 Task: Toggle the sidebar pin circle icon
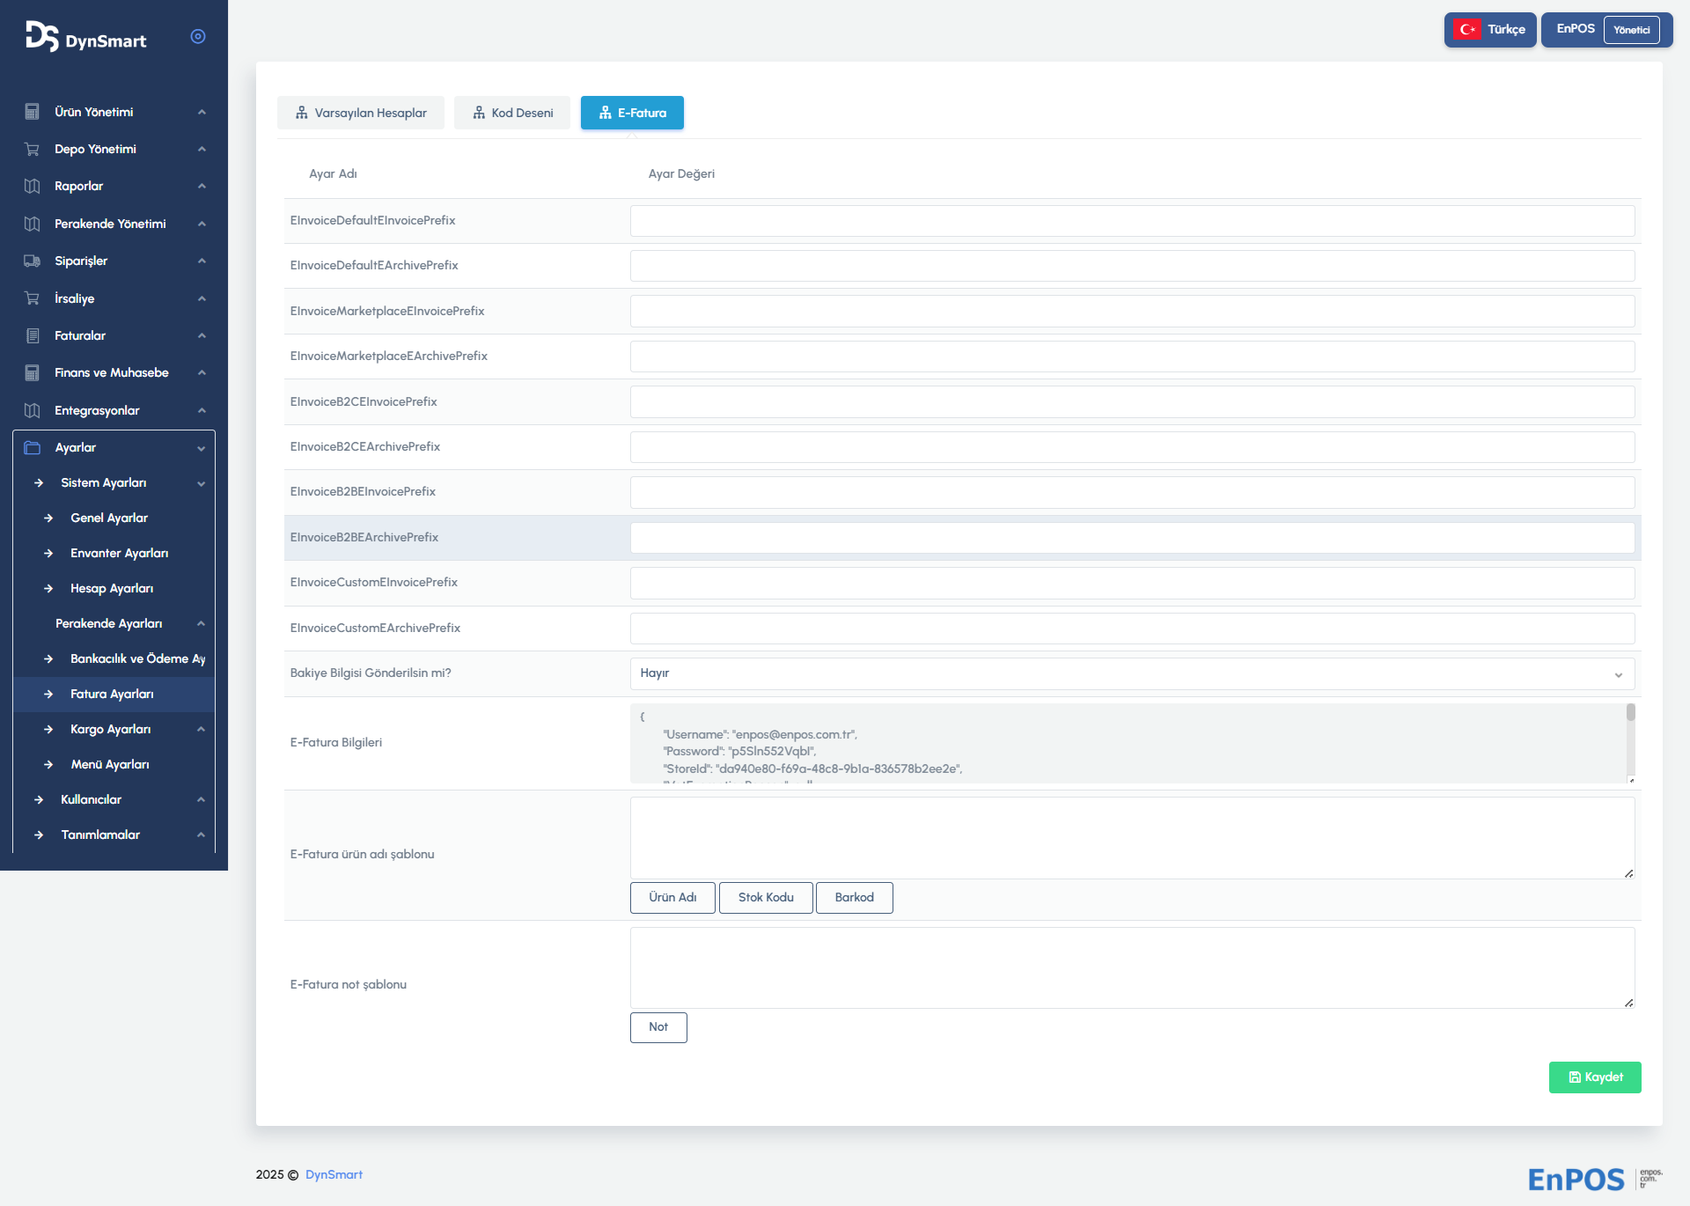[x=198, y=36]
